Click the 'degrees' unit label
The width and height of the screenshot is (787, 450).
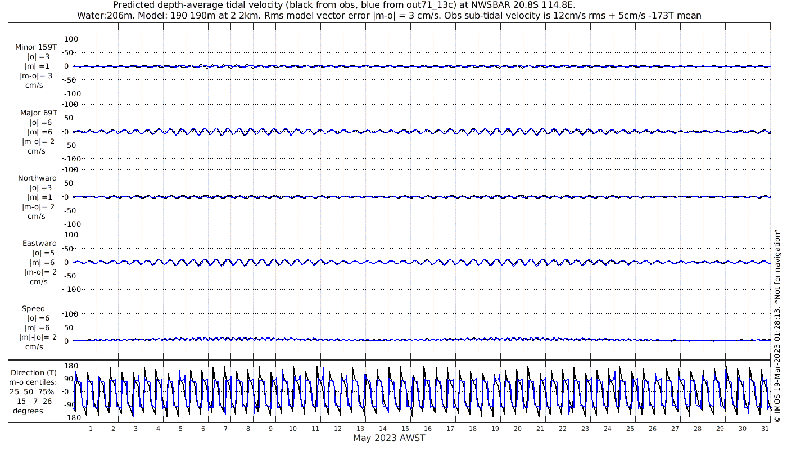coord(28,411)
